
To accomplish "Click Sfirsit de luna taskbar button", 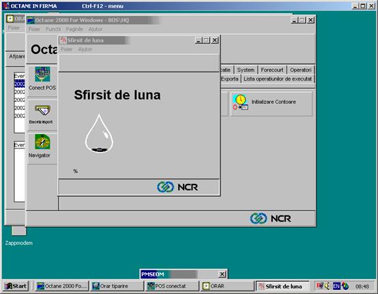I will (x=282, y=286).
